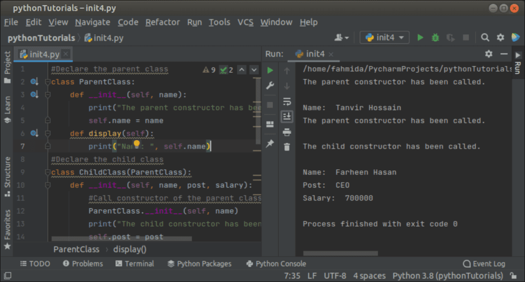
Task: Click the yellow lightbulb quick-fix icon
Action: [136, 144]
